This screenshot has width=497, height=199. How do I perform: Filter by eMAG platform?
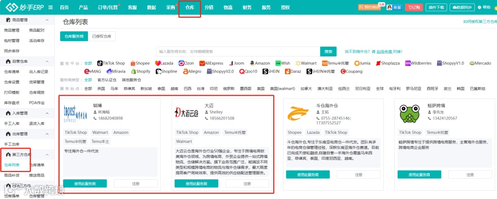point(92,72)
